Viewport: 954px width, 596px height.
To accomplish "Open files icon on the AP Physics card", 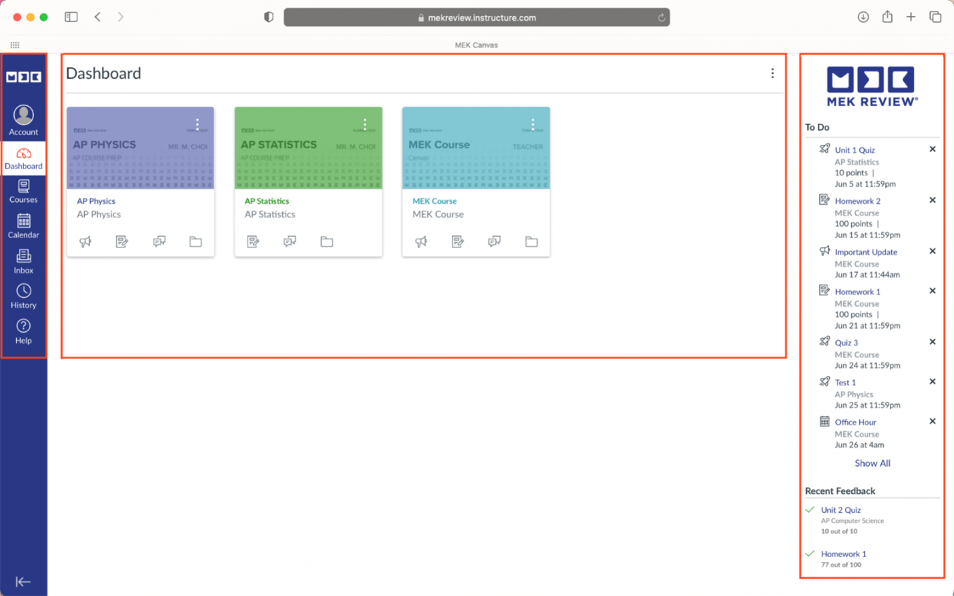I will [195, 241].
